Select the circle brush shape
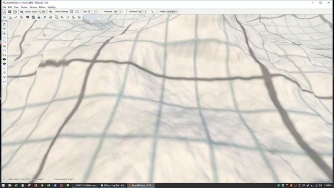The image size is (334, 188). [72, 11]
